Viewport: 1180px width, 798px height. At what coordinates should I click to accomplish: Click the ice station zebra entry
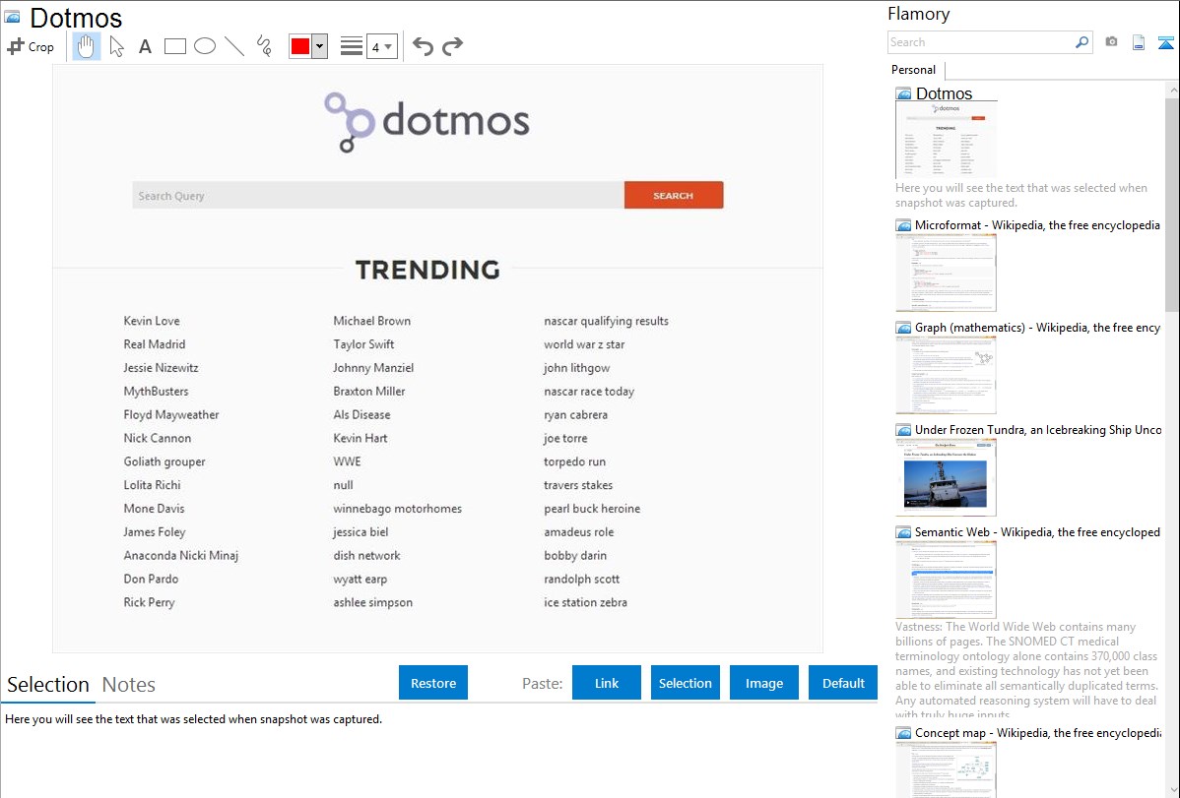585,602
